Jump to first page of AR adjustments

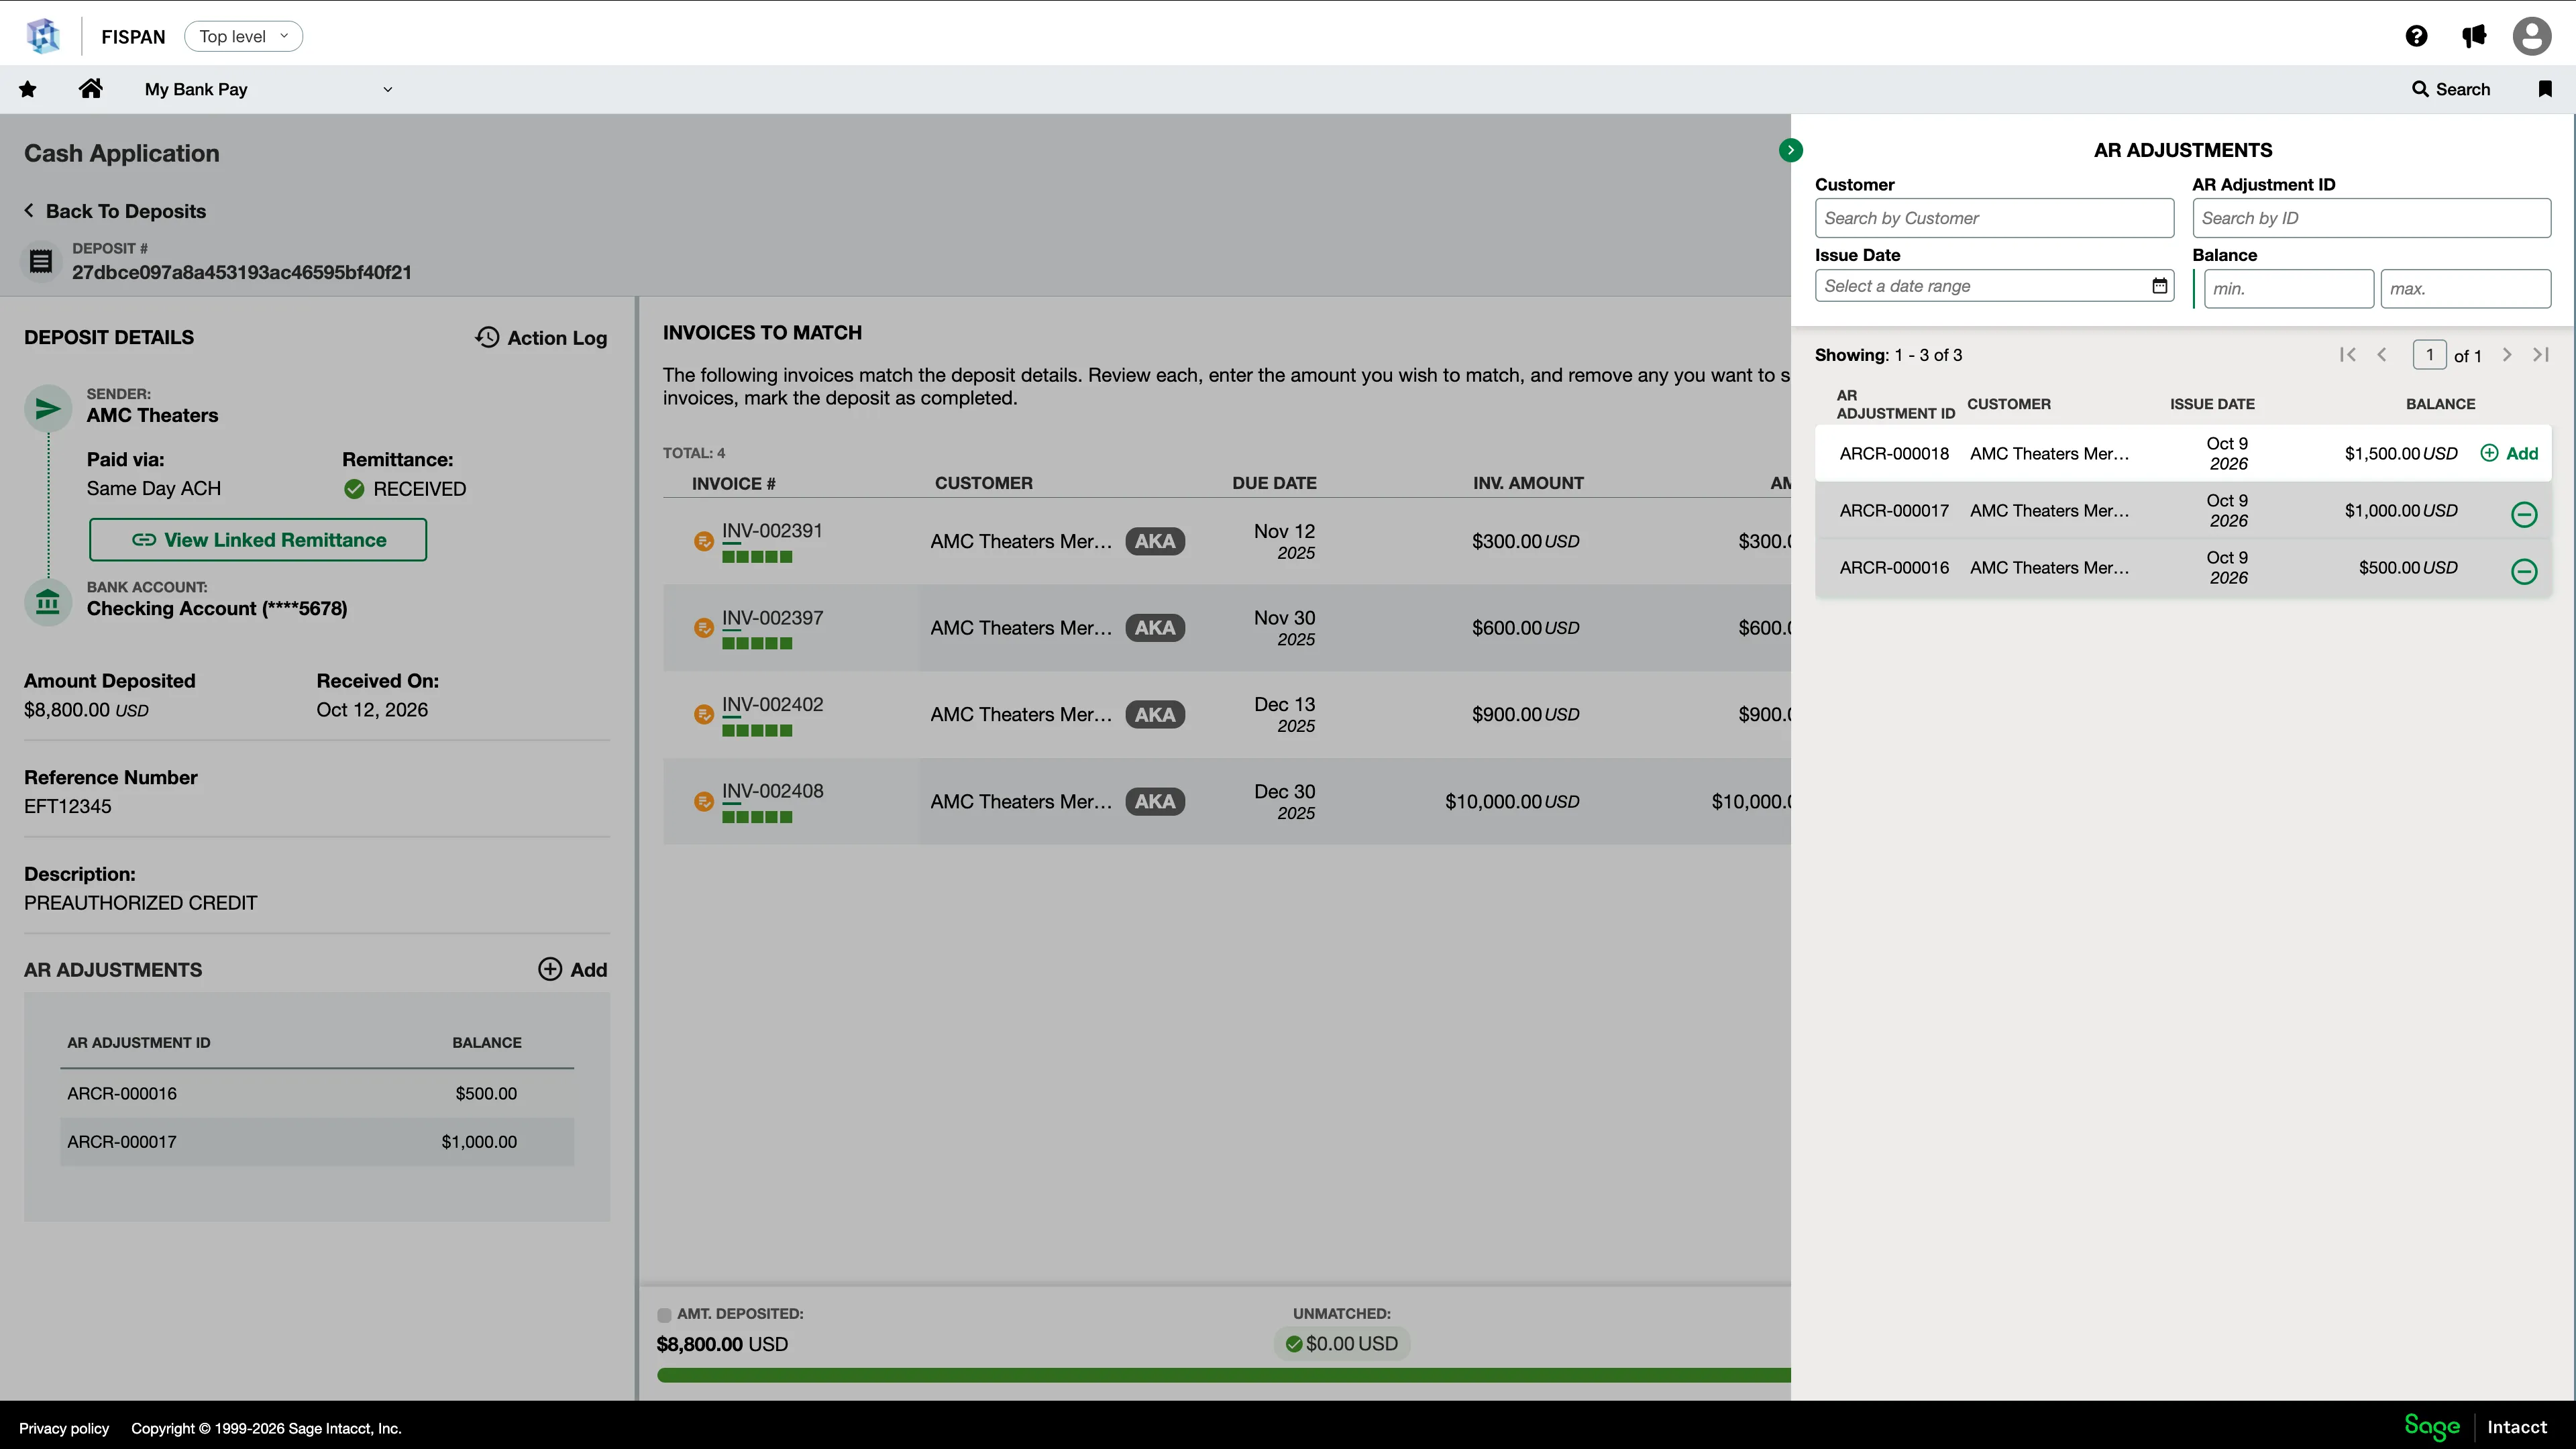coord(2348,355)
